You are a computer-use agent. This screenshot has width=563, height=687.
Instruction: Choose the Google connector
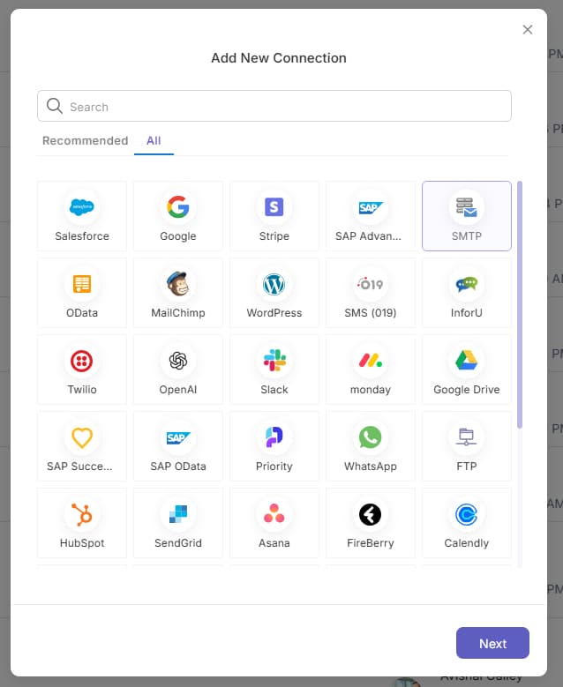(x=178, y=216)
